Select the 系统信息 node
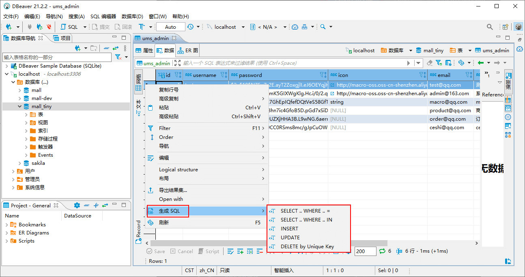Screen dimensions: 525x277 (35, 188)
